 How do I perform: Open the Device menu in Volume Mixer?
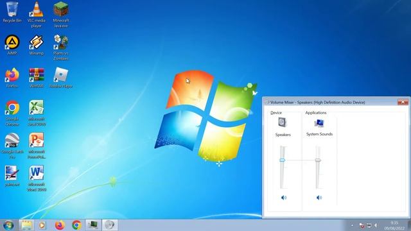tap(276, 113)
